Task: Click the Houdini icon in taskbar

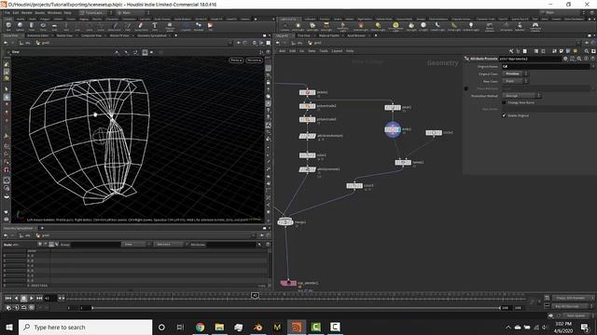Action: coord(297,327)
